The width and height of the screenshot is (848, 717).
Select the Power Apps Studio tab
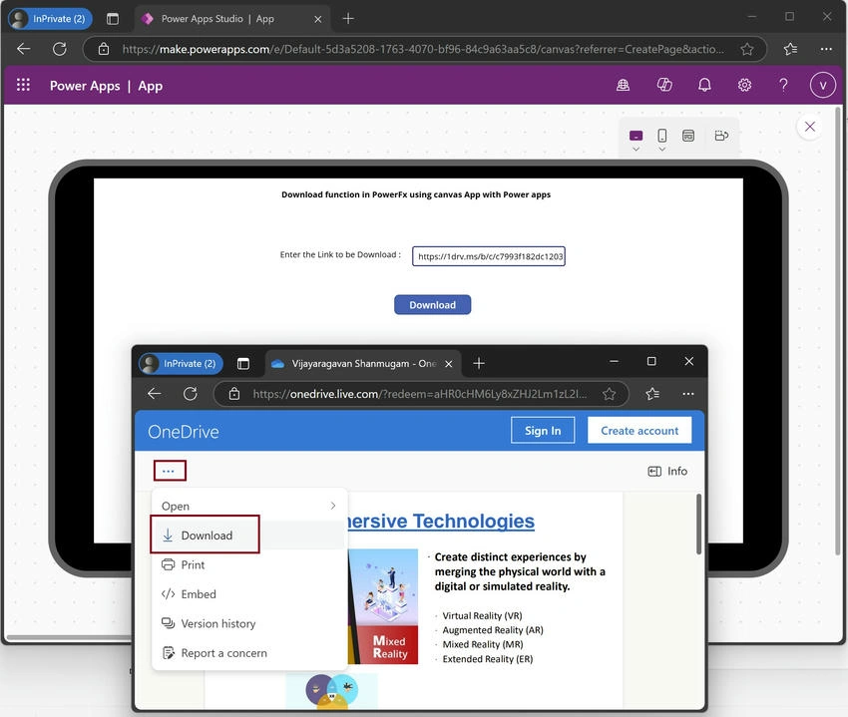[x=232, y=19]
